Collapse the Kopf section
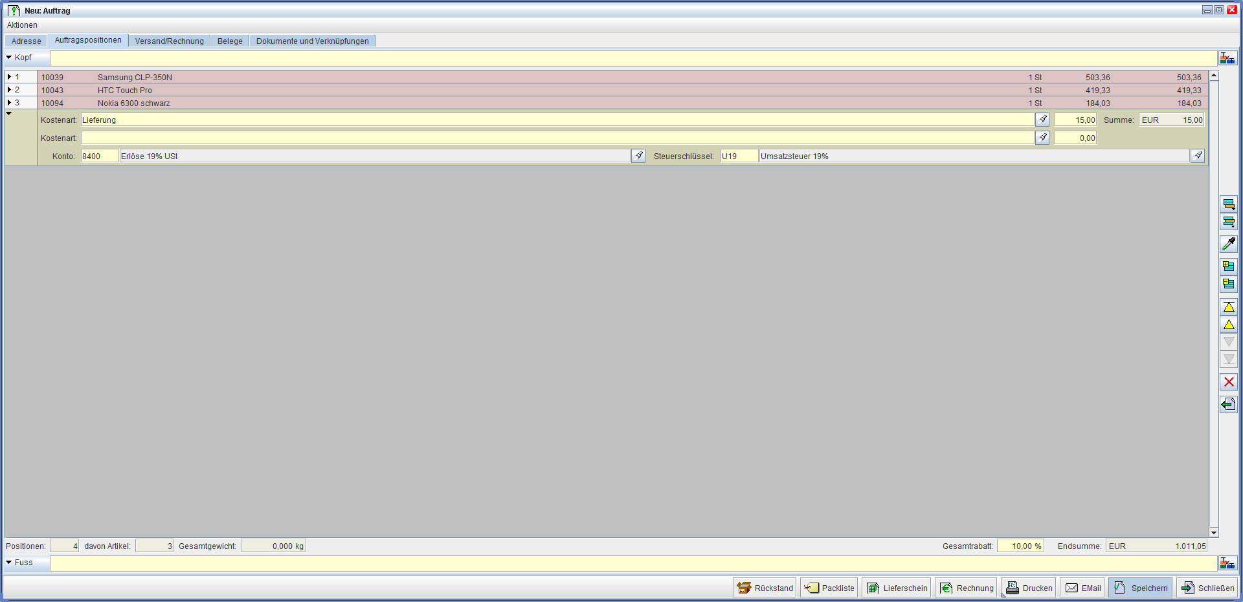1243x602 pixels. [x=9, y=58]
